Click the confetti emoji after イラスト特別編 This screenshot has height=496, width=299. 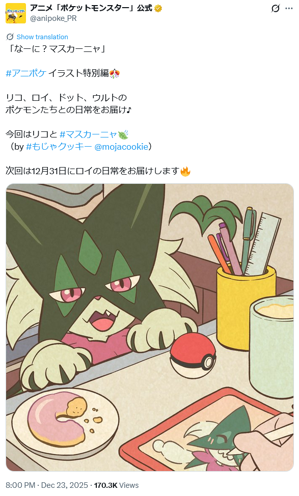pyautogui.click(x=114, y=73)
